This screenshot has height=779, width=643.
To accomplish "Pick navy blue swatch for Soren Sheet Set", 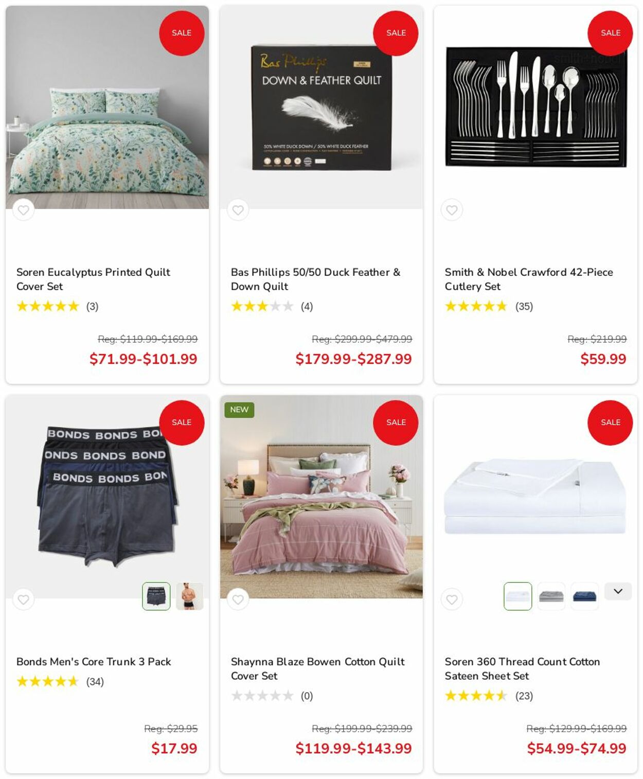I will [x=584, y=596].
